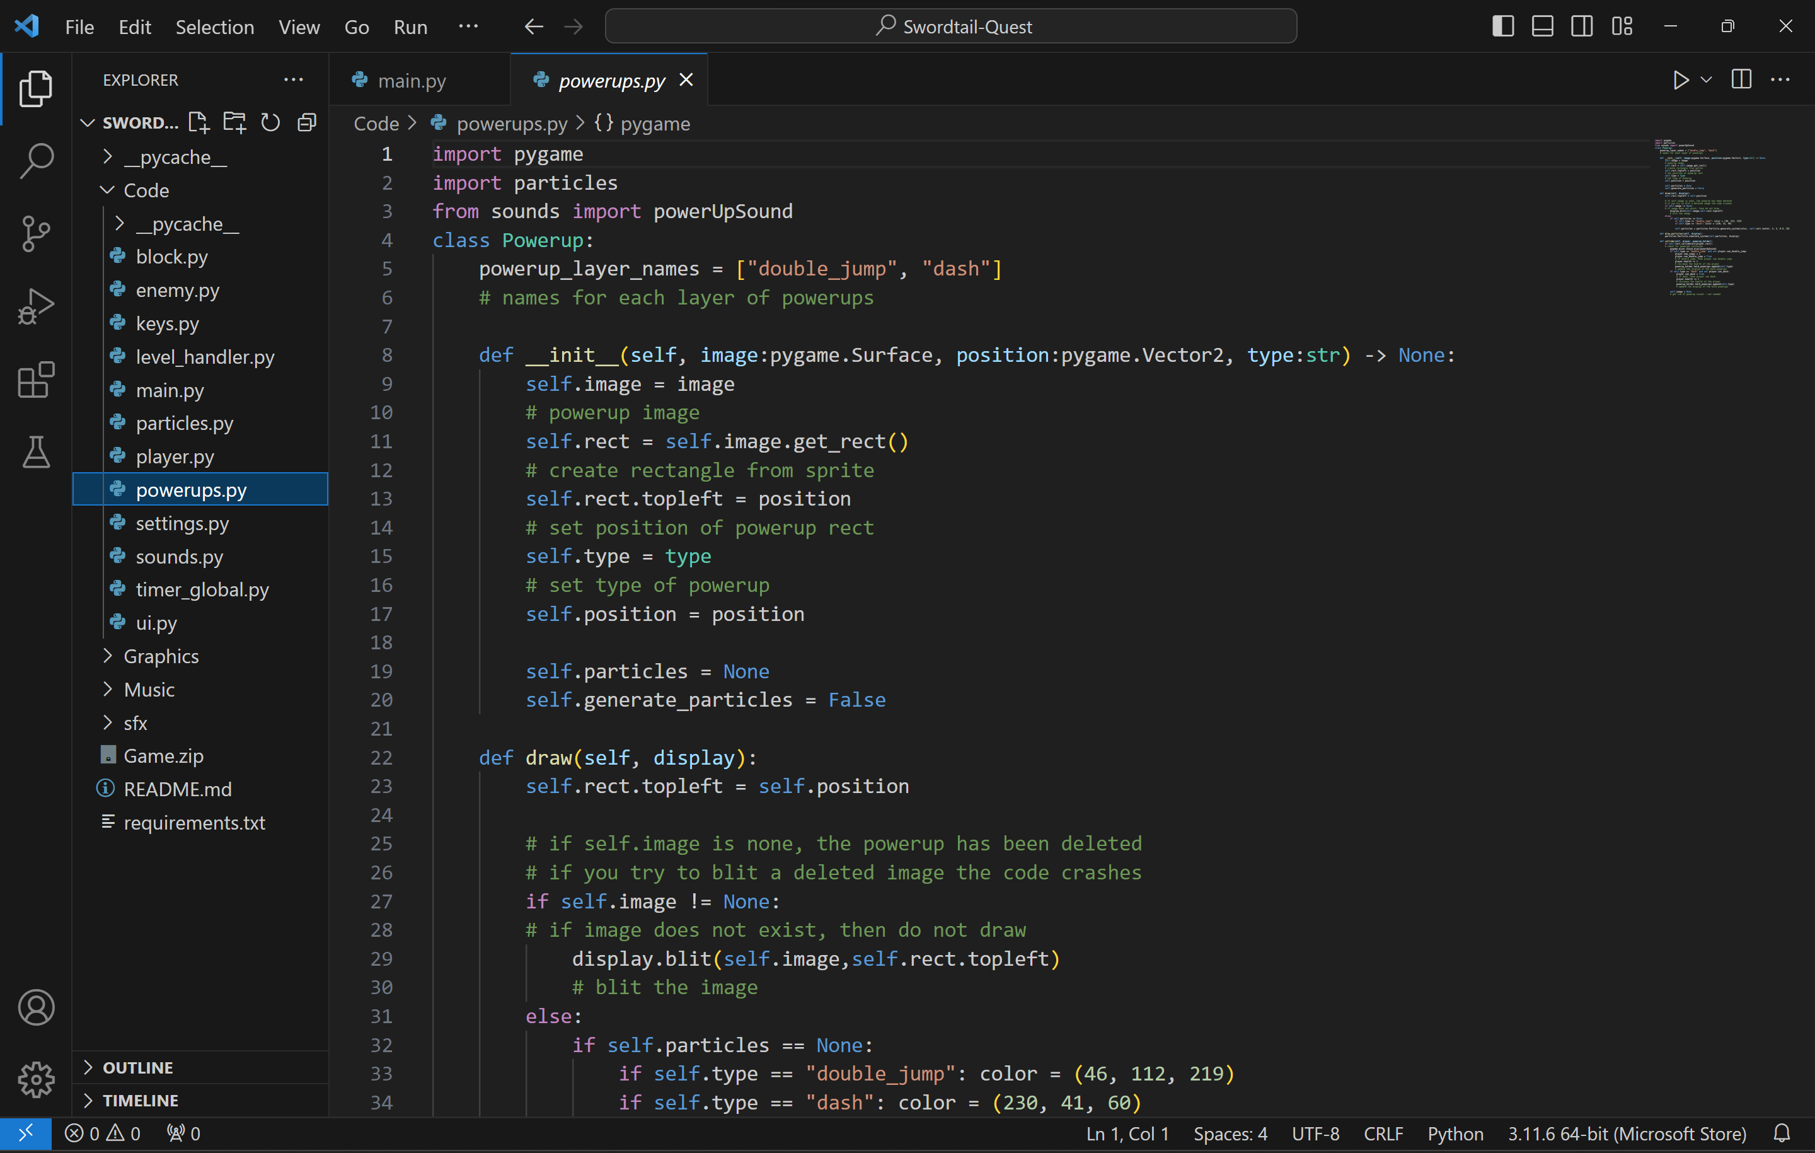Open the Testing flask view

pyautogui.click(x=35, y=453)
